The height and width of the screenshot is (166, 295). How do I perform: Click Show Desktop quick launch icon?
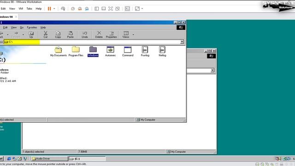pyautogui.click(x=19, y=159)
